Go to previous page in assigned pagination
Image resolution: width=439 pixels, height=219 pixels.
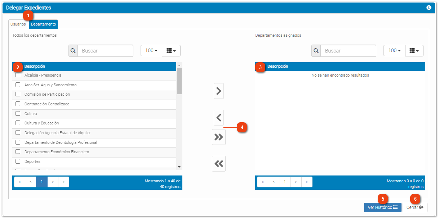point(274,182)
